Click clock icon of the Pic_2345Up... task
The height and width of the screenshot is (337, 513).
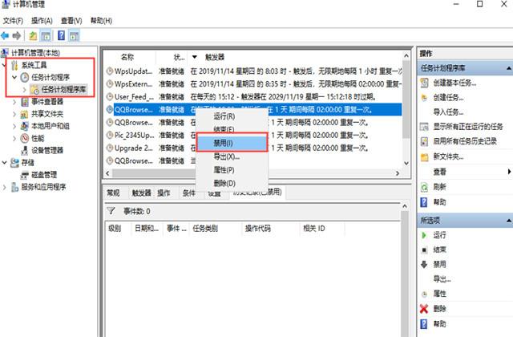coord(110,135)
